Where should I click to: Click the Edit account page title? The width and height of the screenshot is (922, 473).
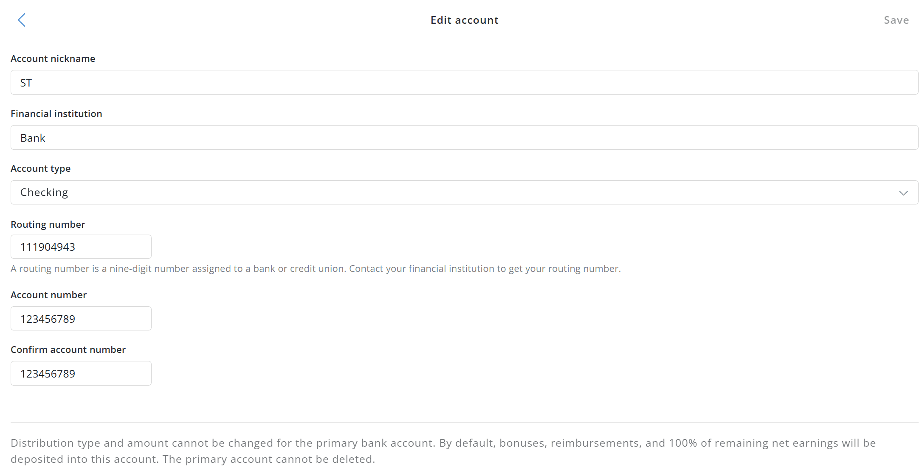[464, 20]
